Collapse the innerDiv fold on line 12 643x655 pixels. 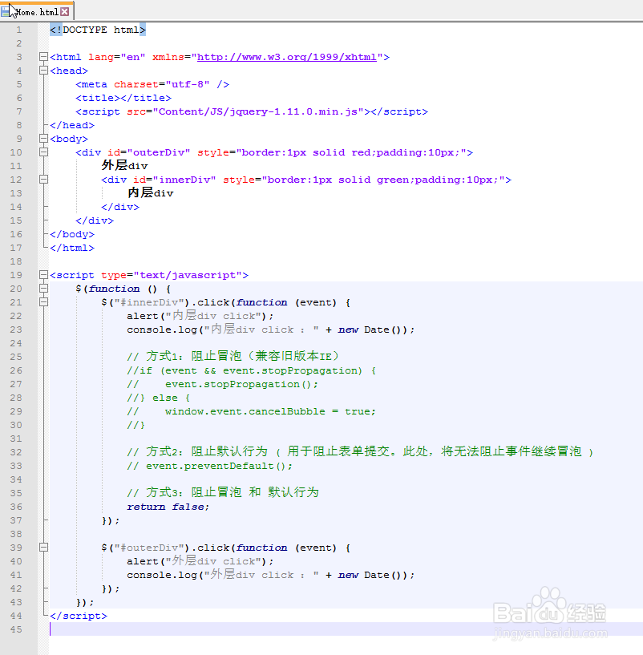(x=43, y=180)
